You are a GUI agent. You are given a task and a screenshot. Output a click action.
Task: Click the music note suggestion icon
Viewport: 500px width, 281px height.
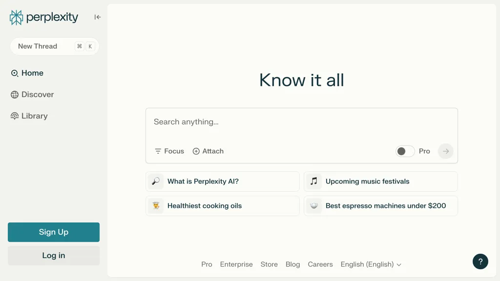click(x=314, y=181)
